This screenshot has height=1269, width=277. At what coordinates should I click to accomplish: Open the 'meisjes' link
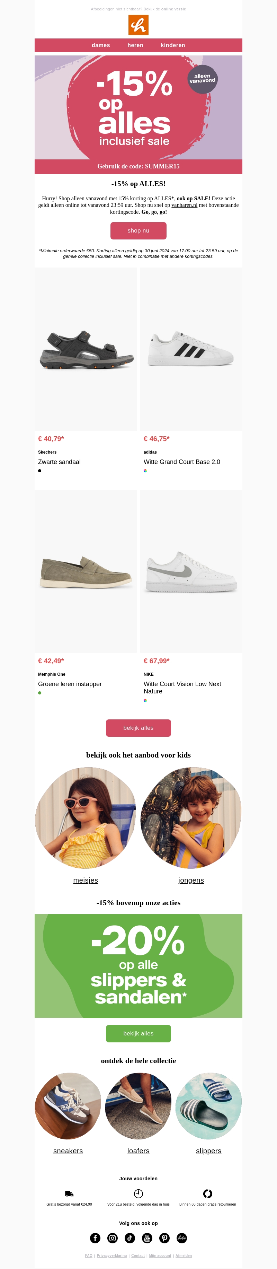[x=86, y=879]
